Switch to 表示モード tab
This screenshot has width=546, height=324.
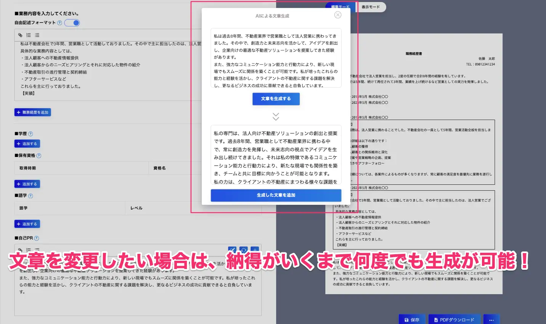point(371,7)
